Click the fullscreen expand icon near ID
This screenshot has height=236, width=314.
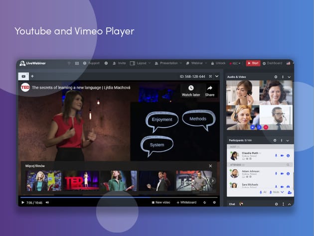coord(210,76)
